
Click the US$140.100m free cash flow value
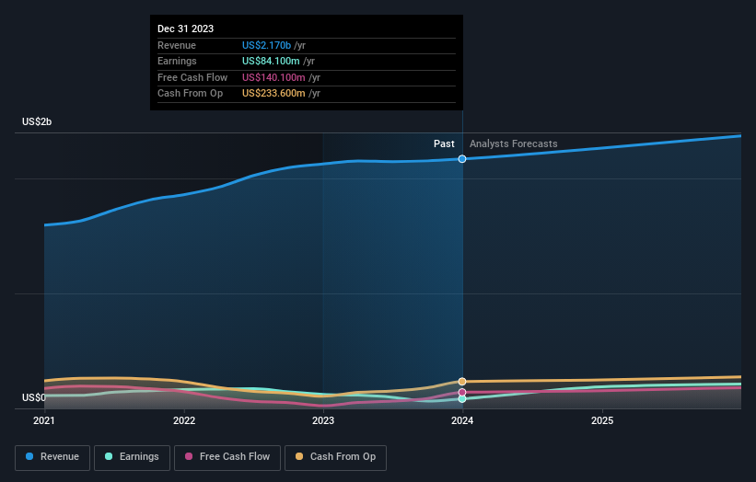click(x=273, y=77)
